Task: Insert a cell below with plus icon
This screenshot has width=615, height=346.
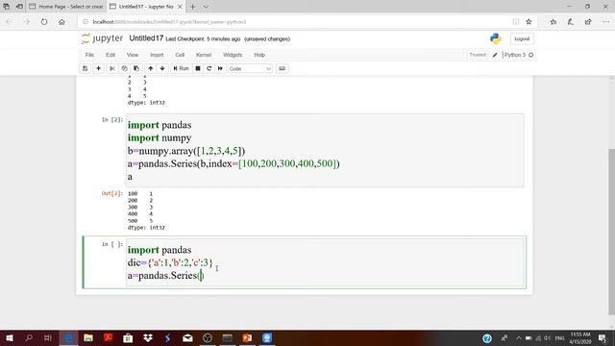Action: (x=98, y=68)
